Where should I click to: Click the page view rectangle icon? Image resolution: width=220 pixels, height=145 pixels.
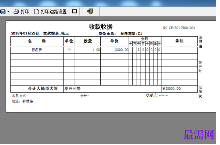click(x=75, y=11)
